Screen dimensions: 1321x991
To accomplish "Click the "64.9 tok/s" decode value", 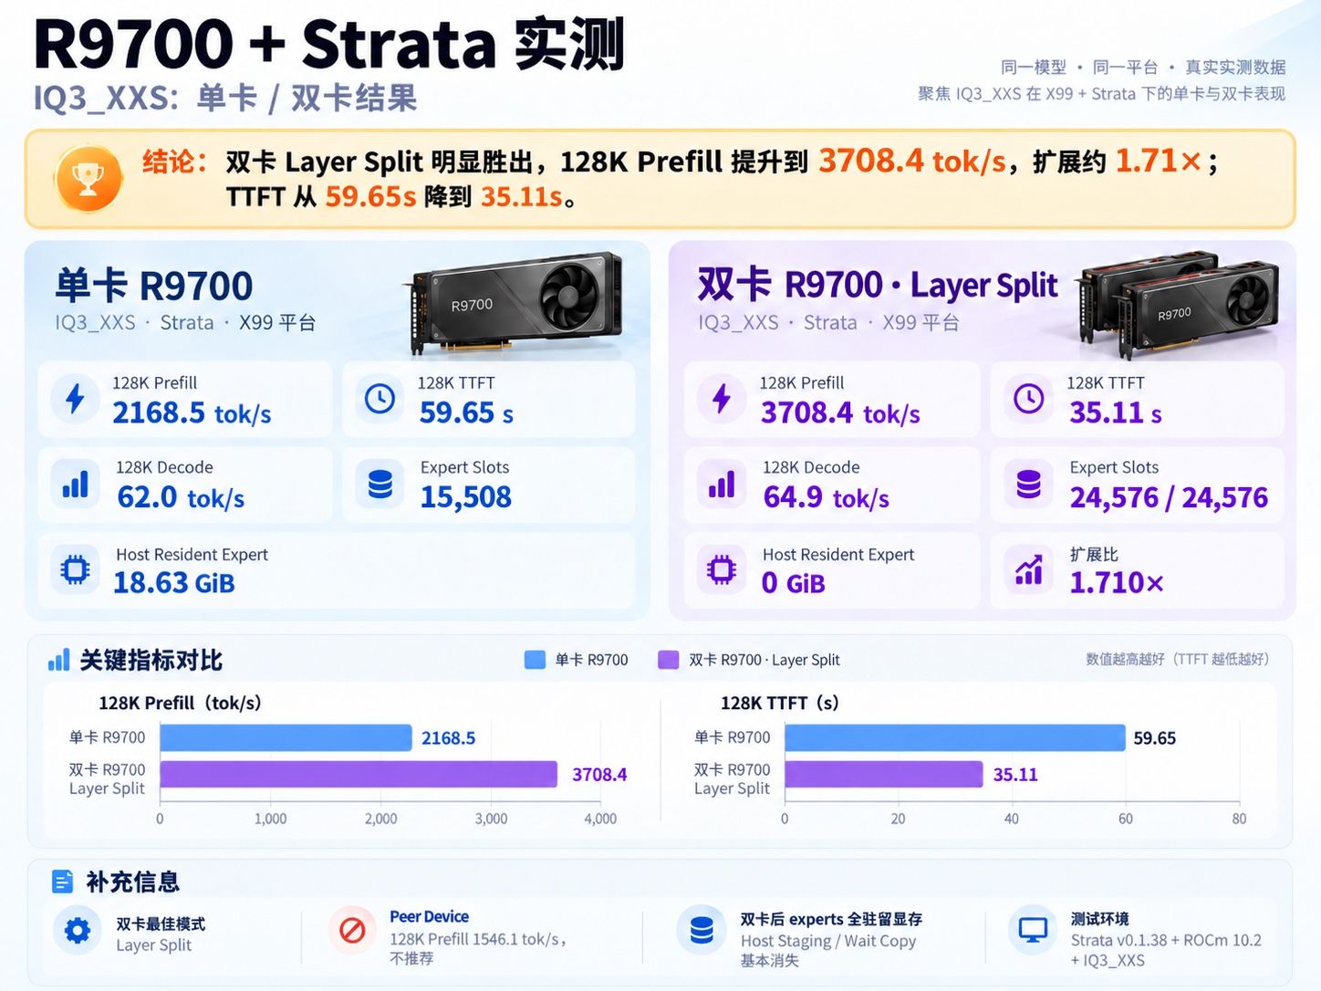I will tap(826, 497).
